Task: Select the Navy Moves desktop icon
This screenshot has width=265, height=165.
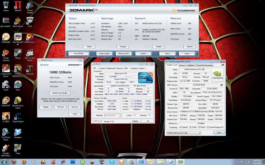Action: (x=18, y=22)
